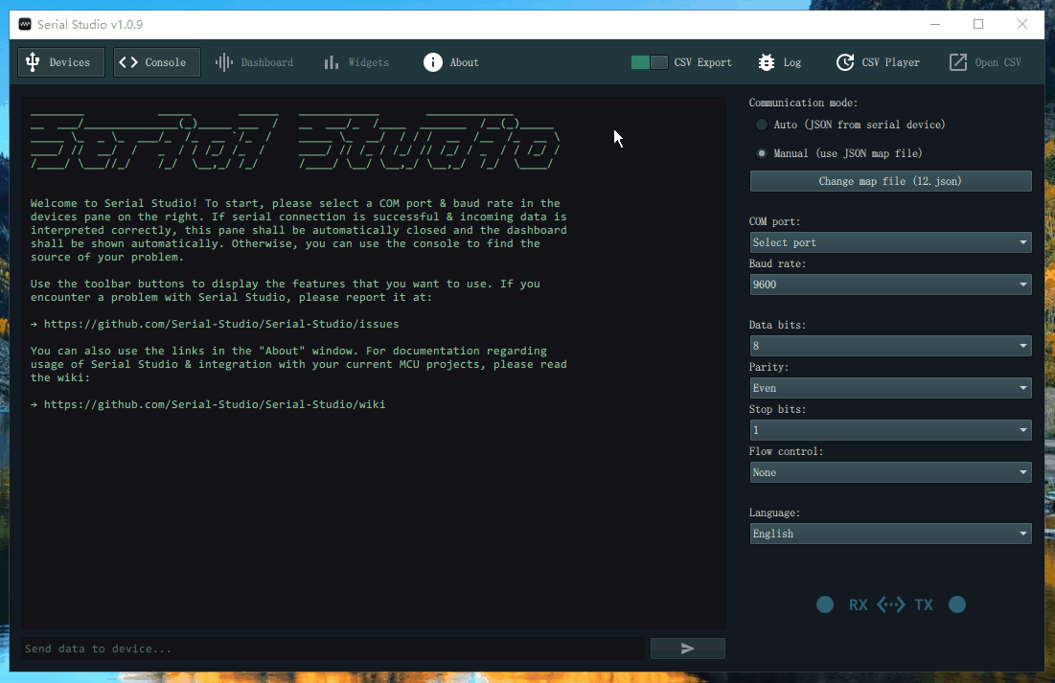1055x683 pixels.
Task: Open the Baud rate dropdown
Action: pos(889,284)
